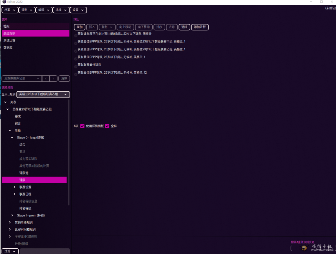
Task: Select radio for row ending 超级联赛甲组, 英格兰, 1
Action: pos(76,43)
